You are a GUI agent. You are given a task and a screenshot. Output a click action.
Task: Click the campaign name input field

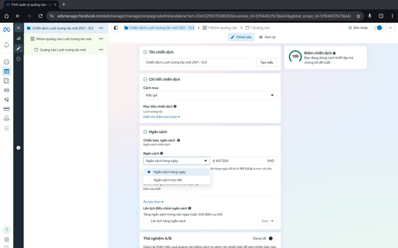point(198,62)
